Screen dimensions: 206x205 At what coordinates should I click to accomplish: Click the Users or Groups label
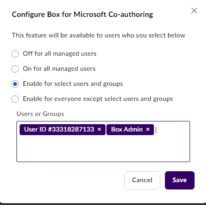(40, 114)
